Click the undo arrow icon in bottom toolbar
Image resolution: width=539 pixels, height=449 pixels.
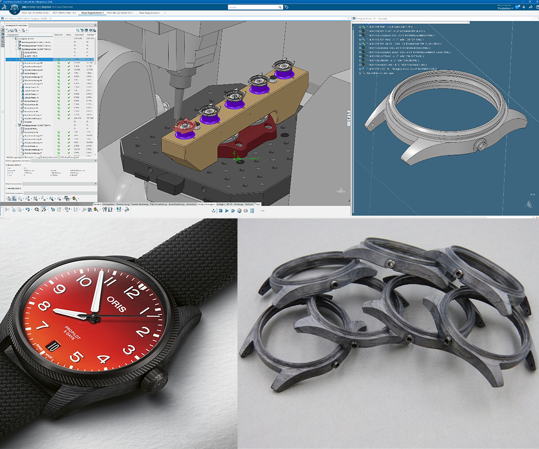point(27,210)
